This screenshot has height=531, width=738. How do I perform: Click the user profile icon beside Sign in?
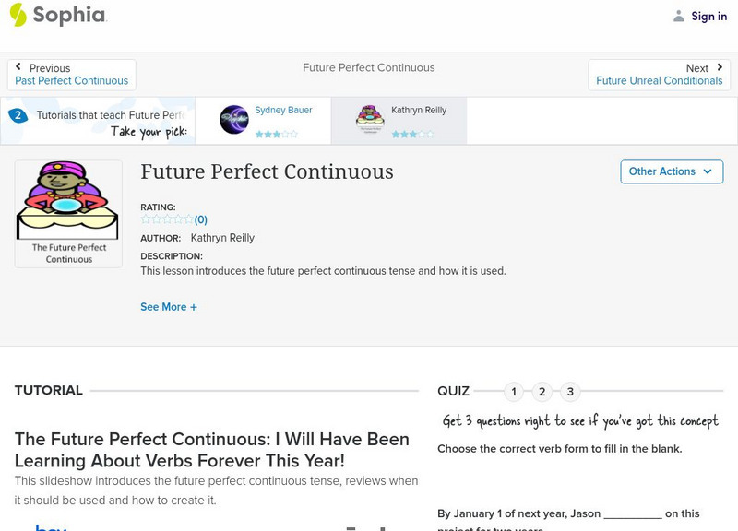pos(679,16)
